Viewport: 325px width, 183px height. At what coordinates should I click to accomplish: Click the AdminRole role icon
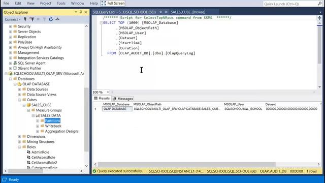(x=28, y=152)
